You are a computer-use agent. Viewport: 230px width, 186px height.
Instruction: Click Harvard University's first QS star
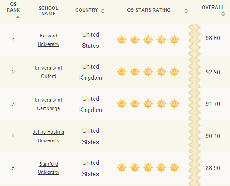(x=122, y=40)
